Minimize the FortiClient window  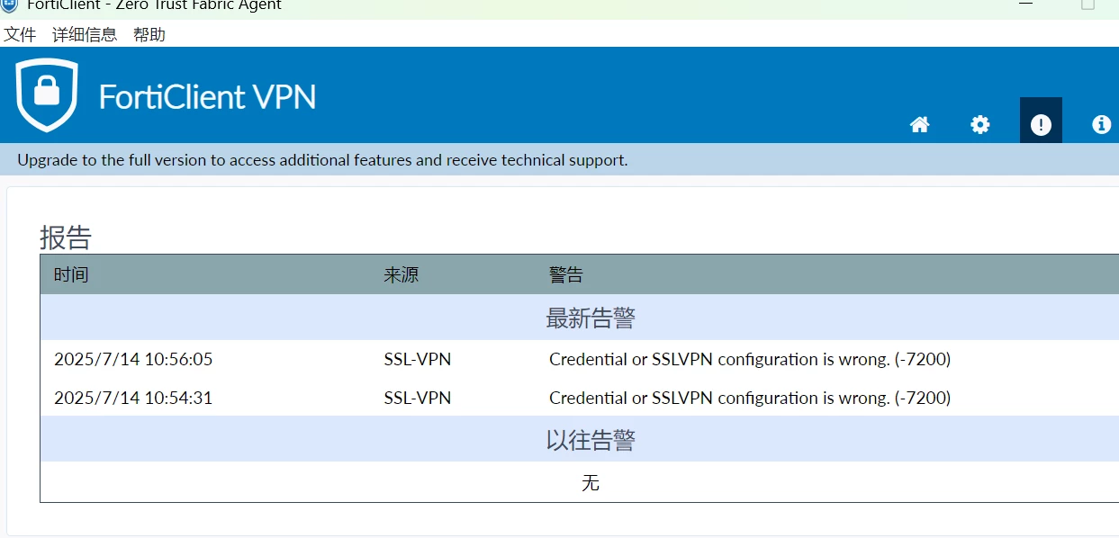1025,4
